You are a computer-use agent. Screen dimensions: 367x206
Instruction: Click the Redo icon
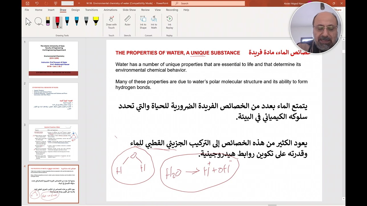point(46,3)
